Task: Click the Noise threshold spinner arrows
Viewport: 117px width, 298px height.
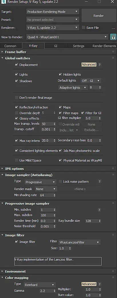Action: pyautogui.click(x=55, y=226)
